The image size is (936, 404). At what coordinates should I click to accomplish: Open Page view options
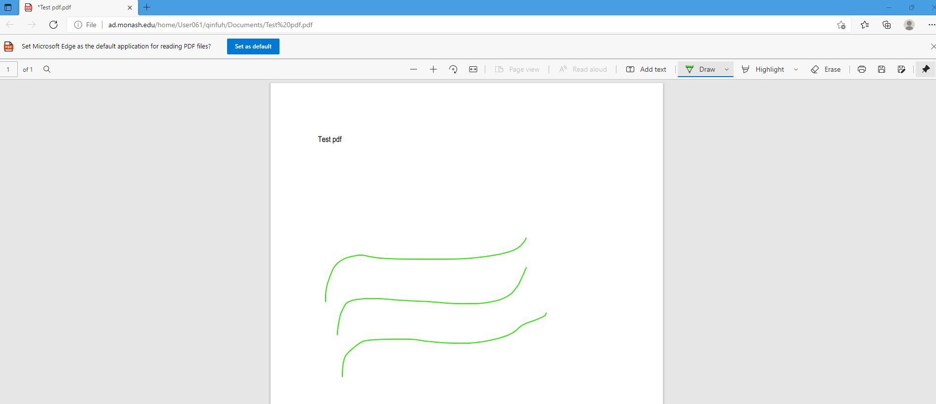click(x=517, y=69)
